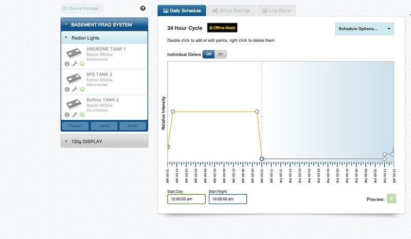This screenshot has width=411, height=239.
Task: Click the help question mark icon
Action: [x=142, y=9]
